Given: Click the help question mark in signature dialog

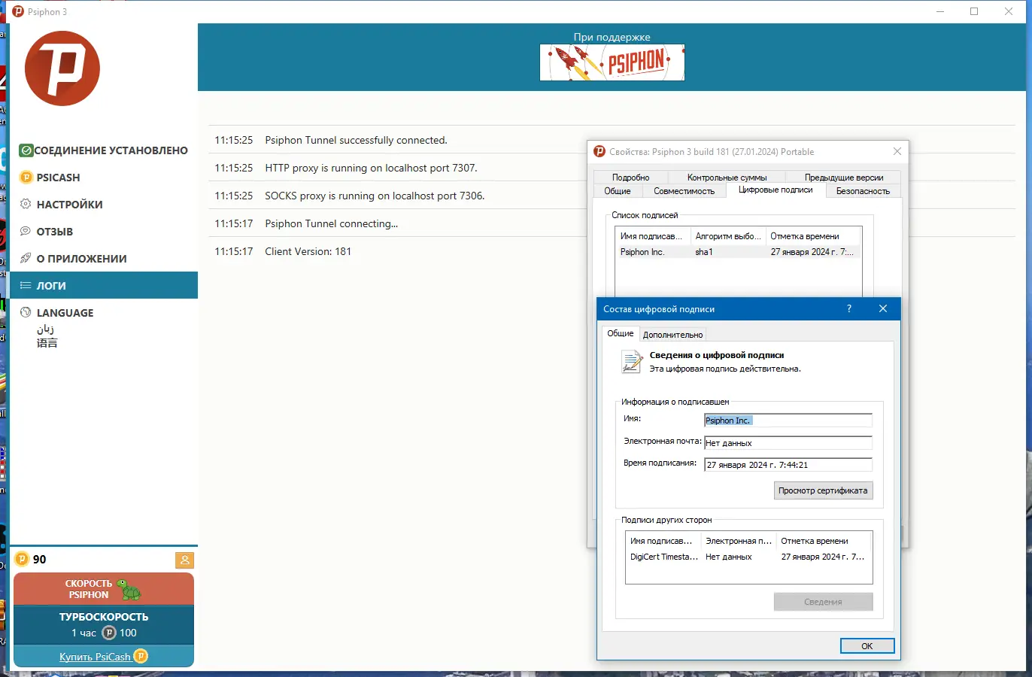Looking at the screenshot, I should [x=849, y=308].
